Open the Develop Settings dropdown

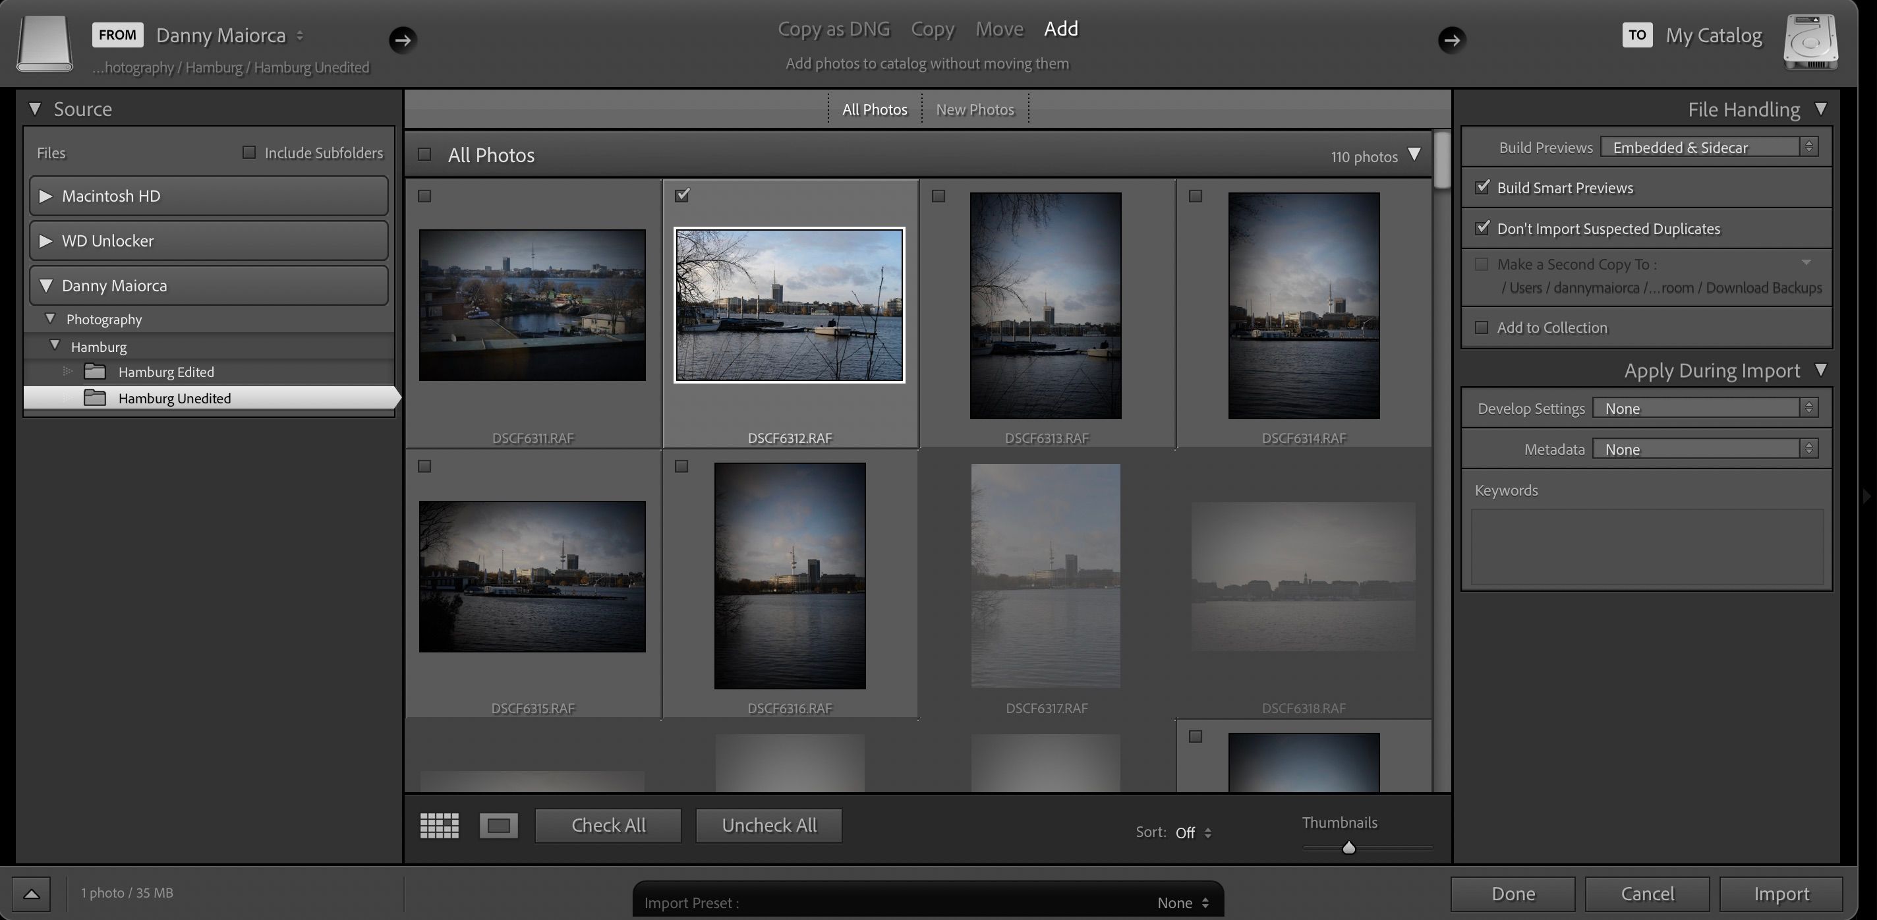(1706, 408)
